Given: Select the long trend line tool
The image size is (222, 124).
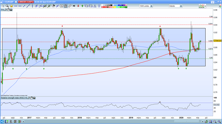Looking at the screenshot, I should [x=28, y=6].
